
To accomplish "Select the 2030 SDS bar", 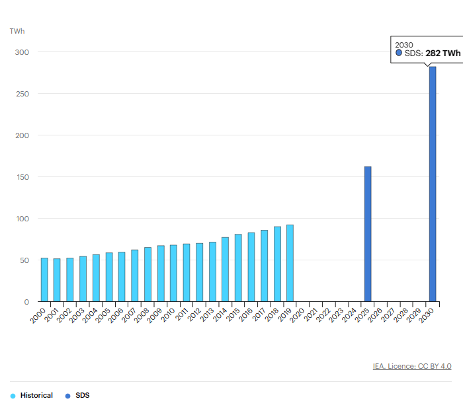I will 433,184.
